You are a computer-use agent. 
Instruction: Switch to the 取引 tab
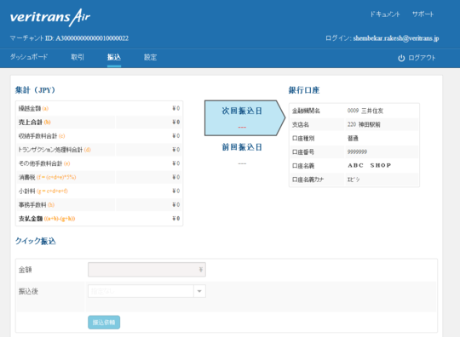pyautogui.click(x=78, y=57)
